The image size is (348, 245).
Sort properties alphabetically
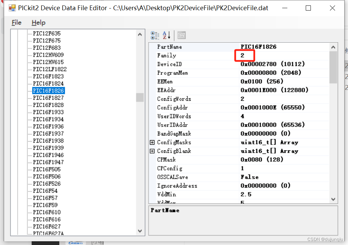point(166,35)
